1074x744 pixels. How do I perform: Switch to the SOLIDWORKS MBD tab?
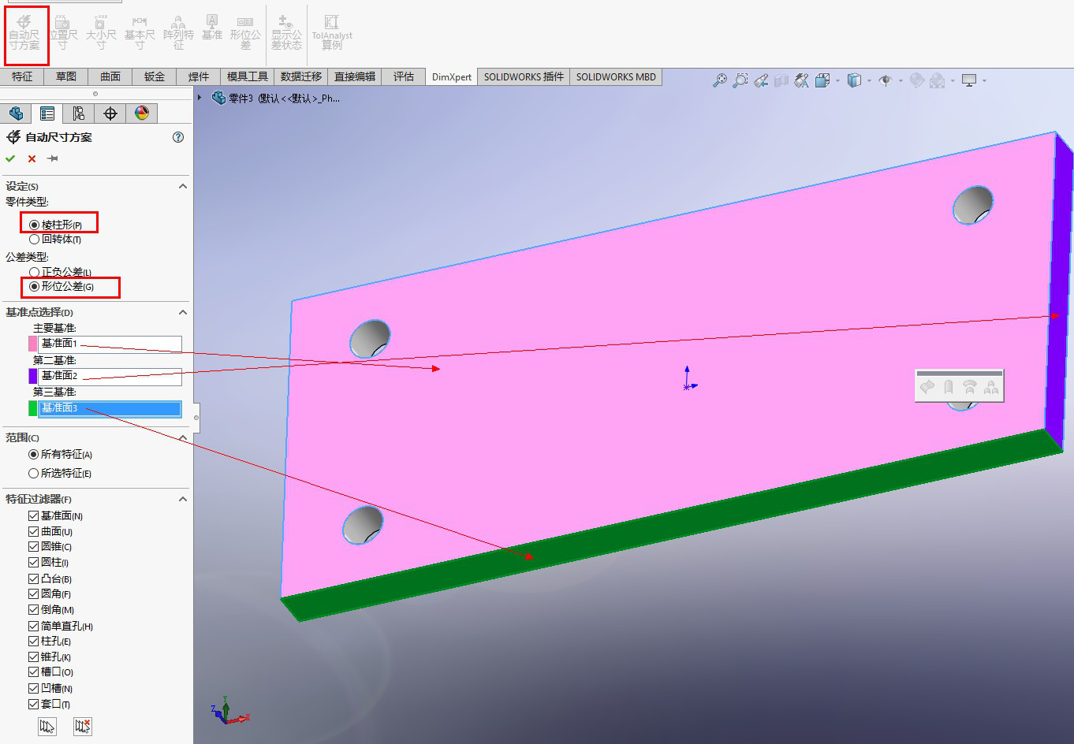tap(615, 76)
